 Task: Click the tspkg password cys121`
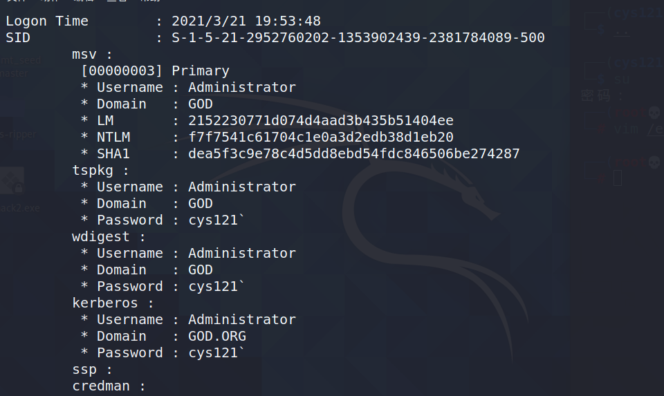coord(216,220)
